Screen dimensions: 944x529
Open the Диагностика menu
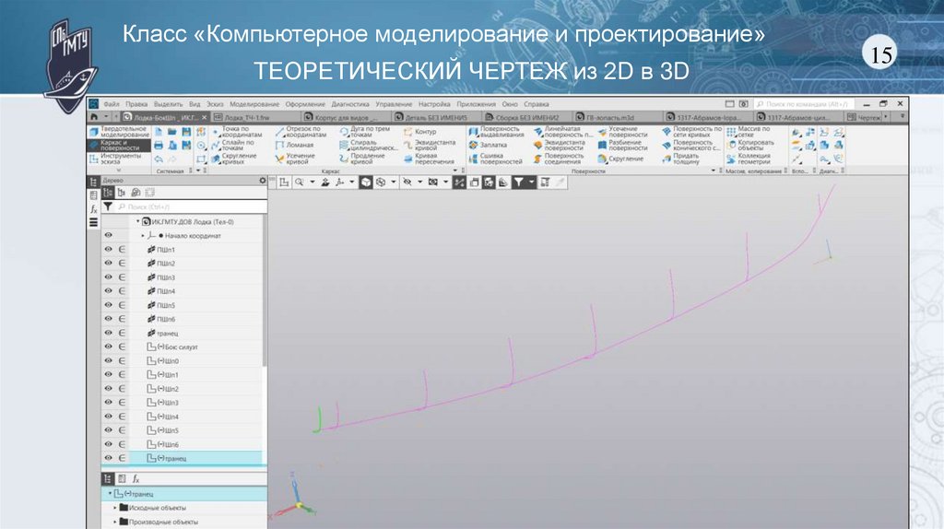click(x=350, y=104)
